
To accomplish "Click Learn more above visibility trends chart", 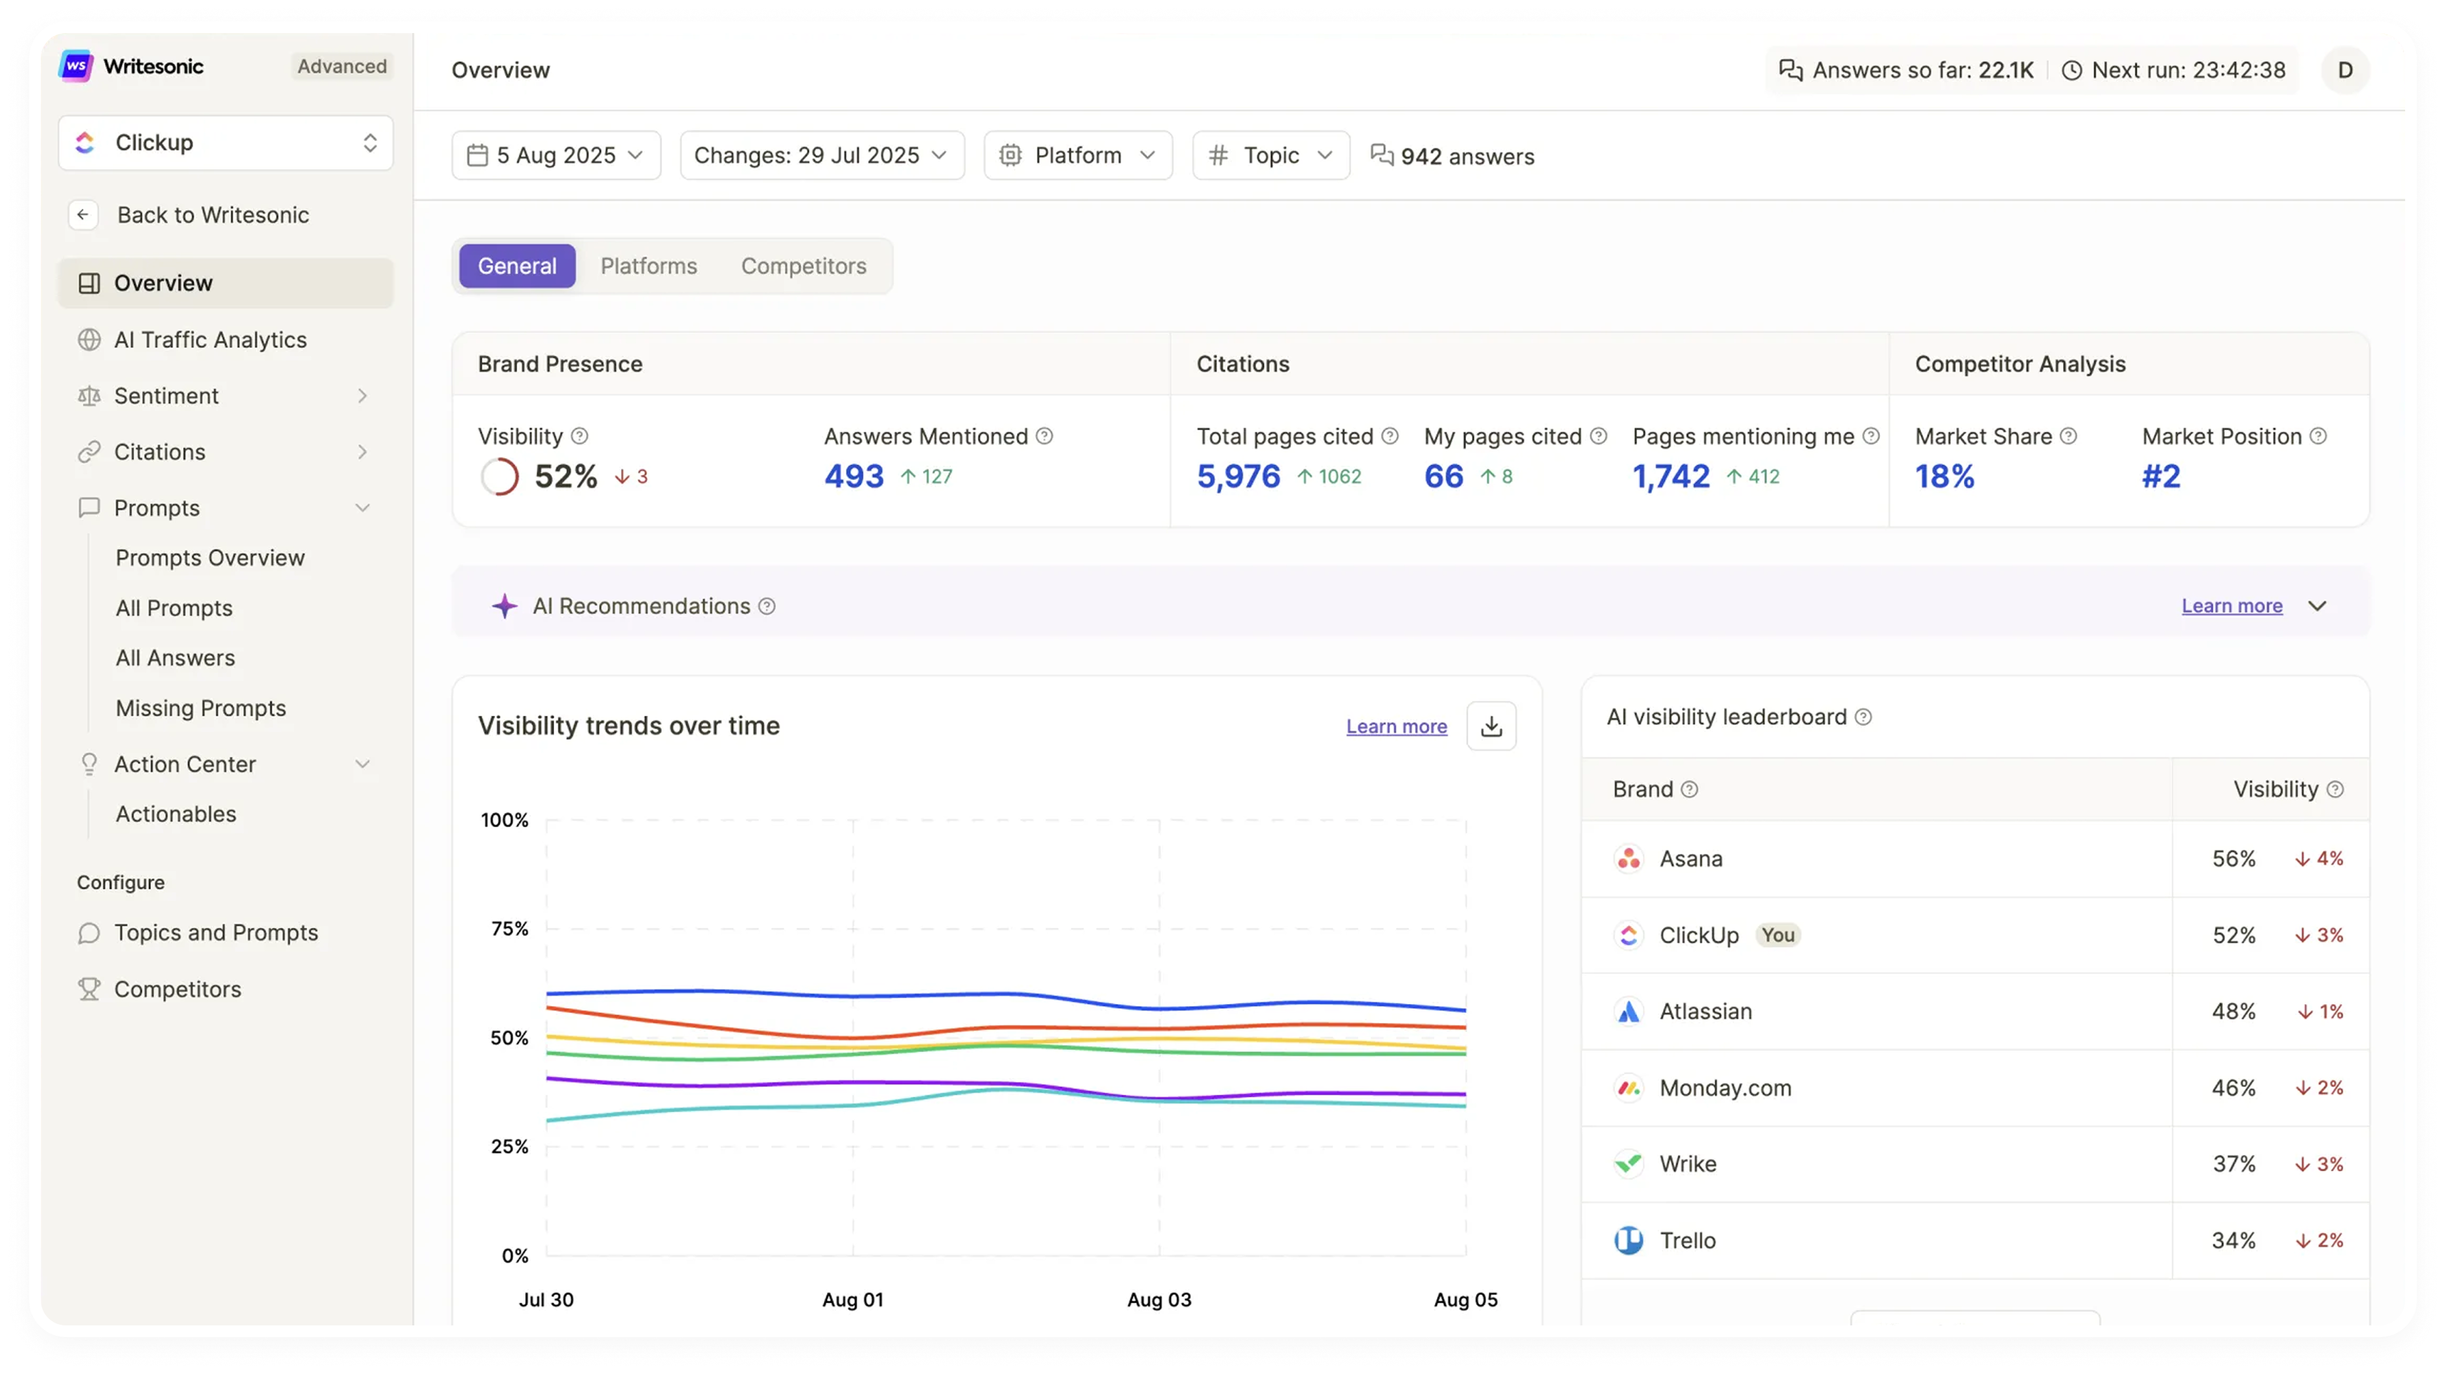I will (x=1396, y=726).
